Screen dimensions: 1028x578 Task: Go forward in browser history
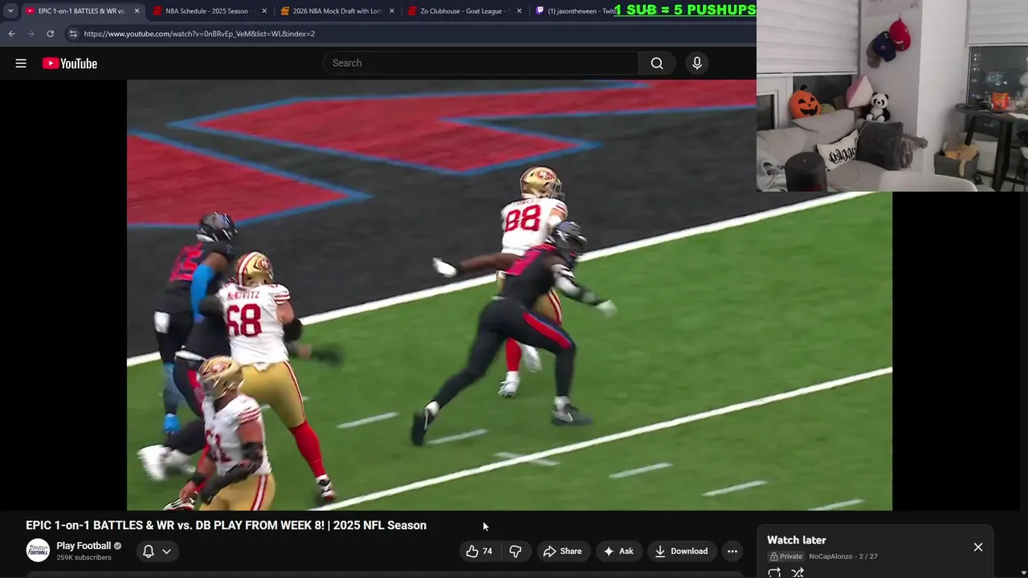tap(31, 34)
